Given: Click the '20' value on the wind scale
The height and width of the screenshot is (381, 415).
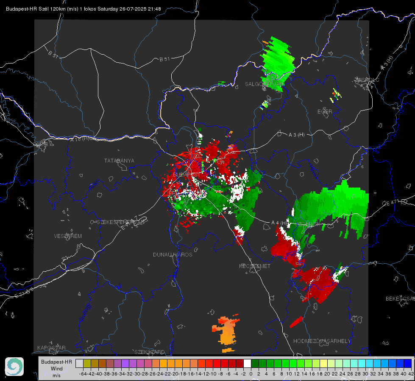Looking at the screenshot, I should pyautogui.click(x=327, y=374).
